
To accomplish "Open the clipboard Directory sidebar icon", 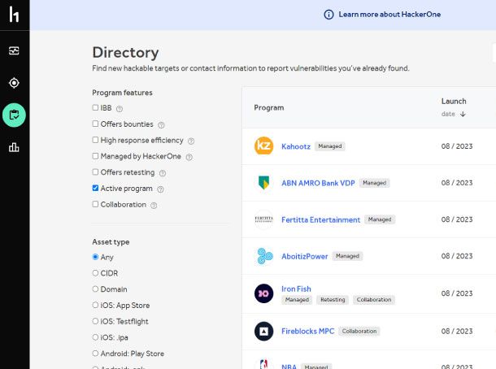I will (x=14, y=115).
